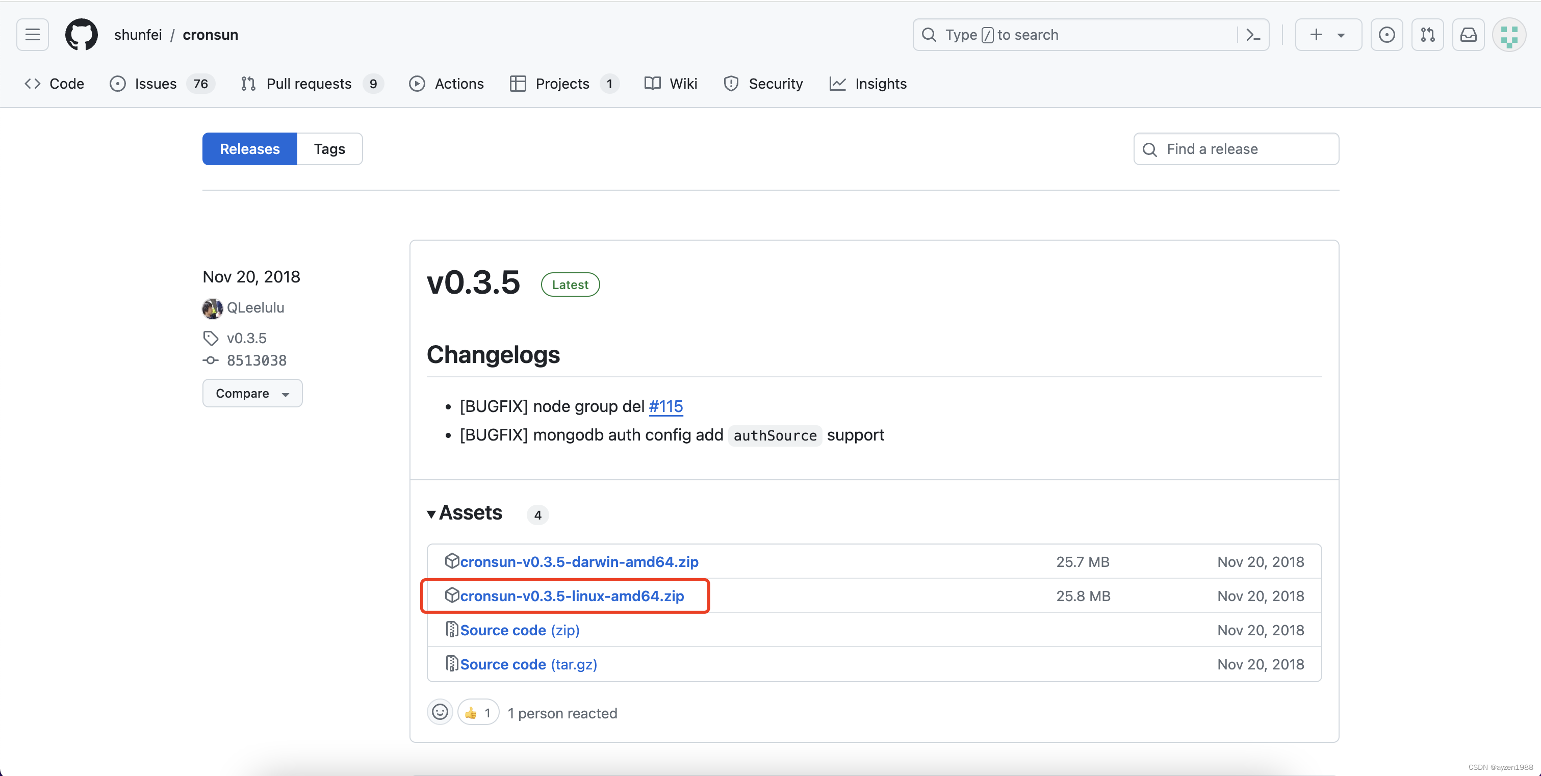The height and width of the screenshot is (776, 1541).
Task: Select the Releases tab
Action: 249,148
